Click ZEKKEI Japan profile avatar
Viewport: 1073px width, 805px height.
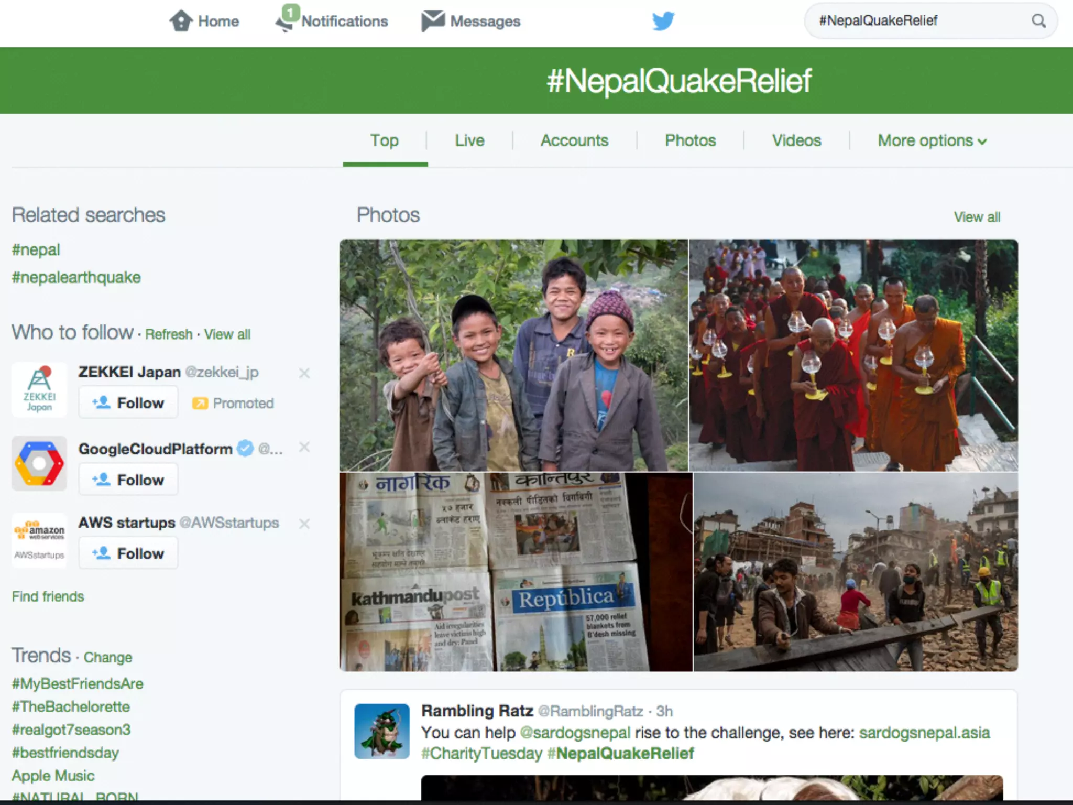[39, 389]
